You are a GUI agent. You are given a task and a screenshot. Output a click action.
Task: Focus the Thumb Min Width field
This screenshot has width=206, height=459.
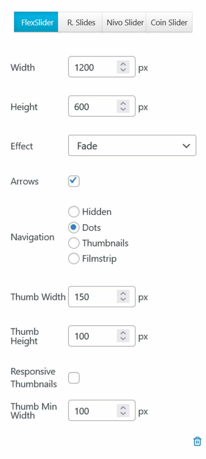click(102, 411)
